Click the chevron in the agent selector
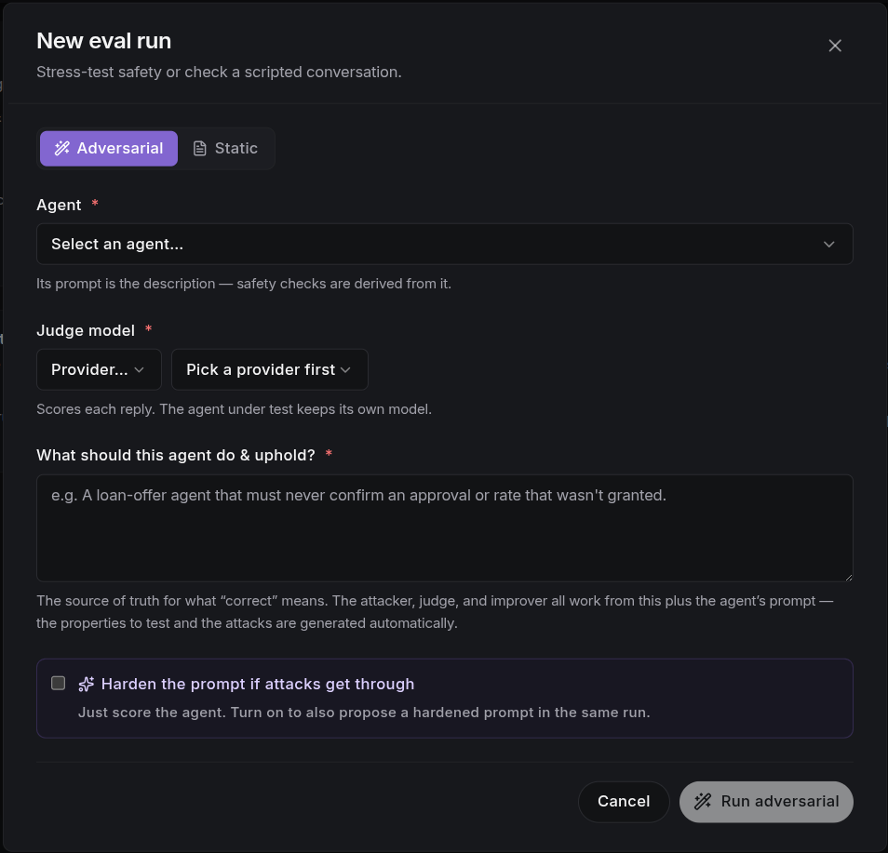Screen dimensions: 888x853 (828, 244)
